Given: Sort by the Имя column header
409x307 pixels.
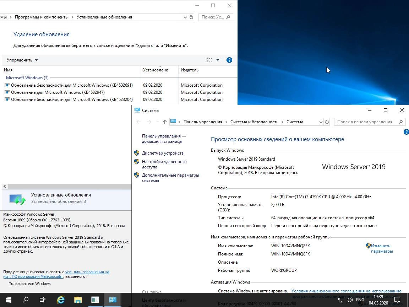Looking at the screenshot, I should 71,70.
